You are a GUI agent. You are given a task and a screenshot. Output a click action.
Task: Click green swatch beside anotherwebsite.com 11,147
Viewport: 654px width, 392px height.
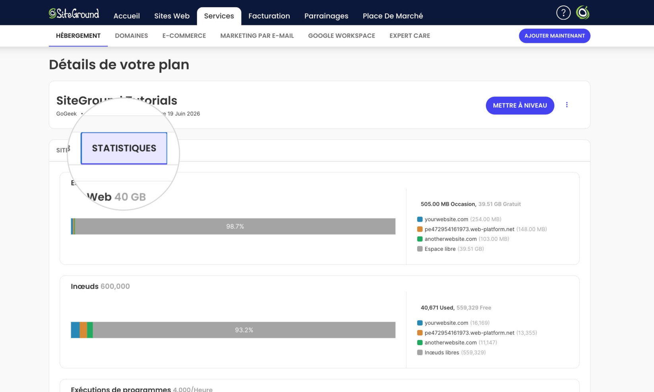tap(420, 343)
